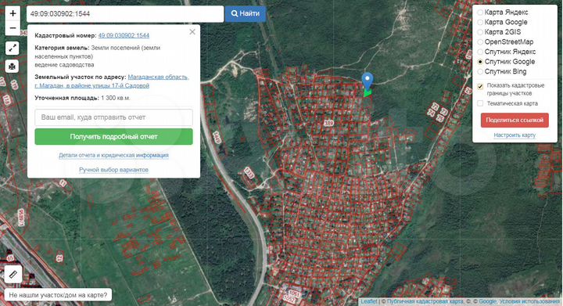Open Детали отчета и юридическая информация link
Viewport: 563px width, 306px height.
click(113, 155)
